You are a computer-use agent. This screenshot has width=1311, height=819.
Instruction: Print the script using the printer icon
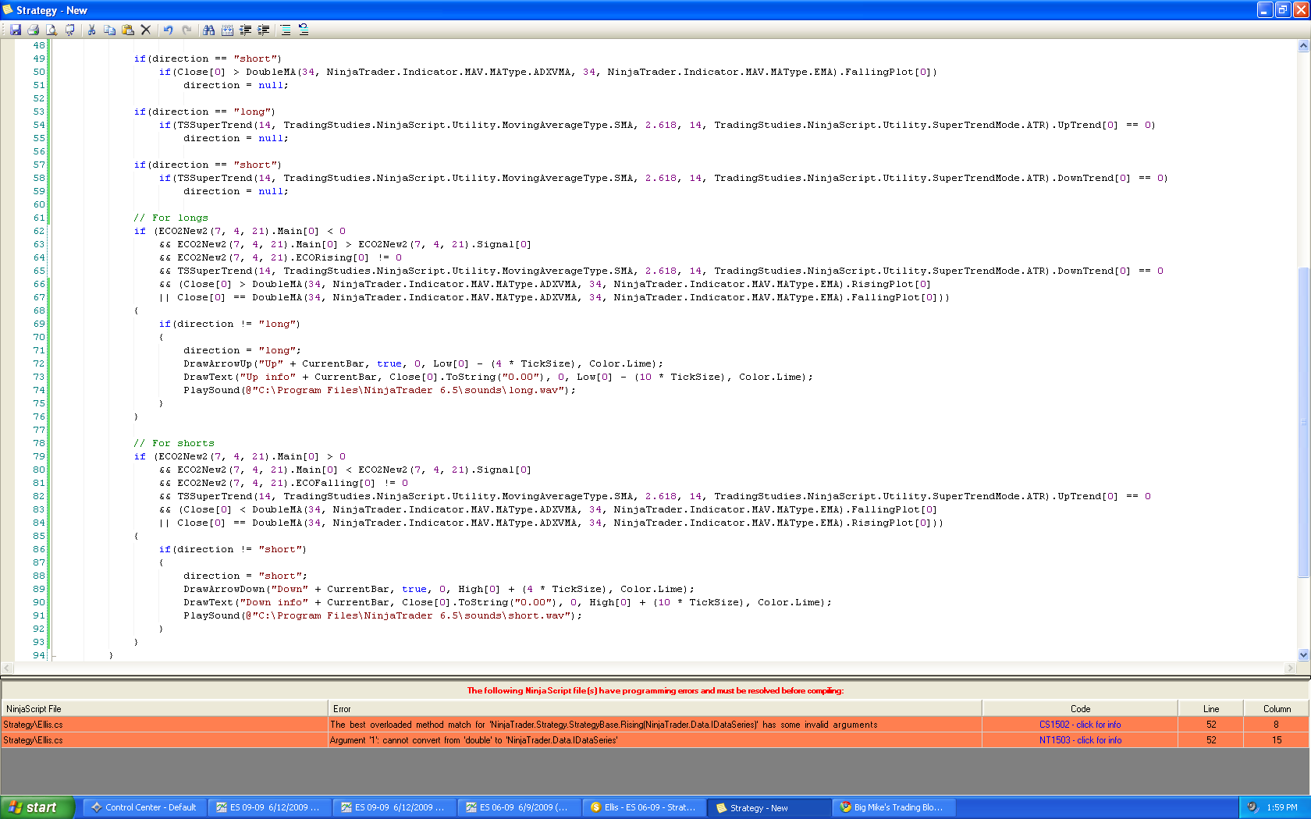click(x=33, y=30)
